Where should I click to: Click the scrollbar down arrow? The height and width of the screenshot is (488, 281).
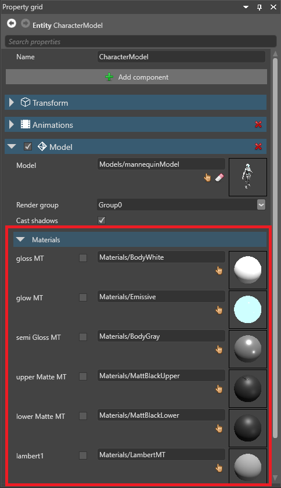tap(275, 478)
